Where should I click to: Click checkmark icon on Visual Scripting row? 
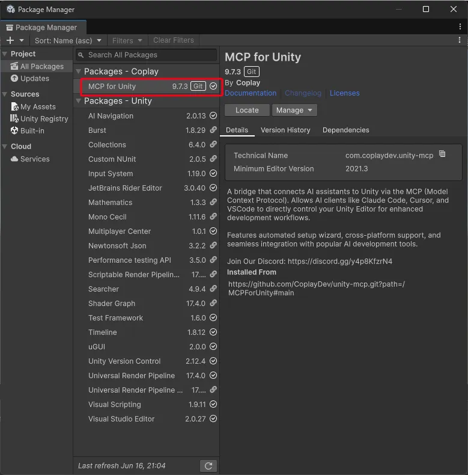(x=213, y=405)
